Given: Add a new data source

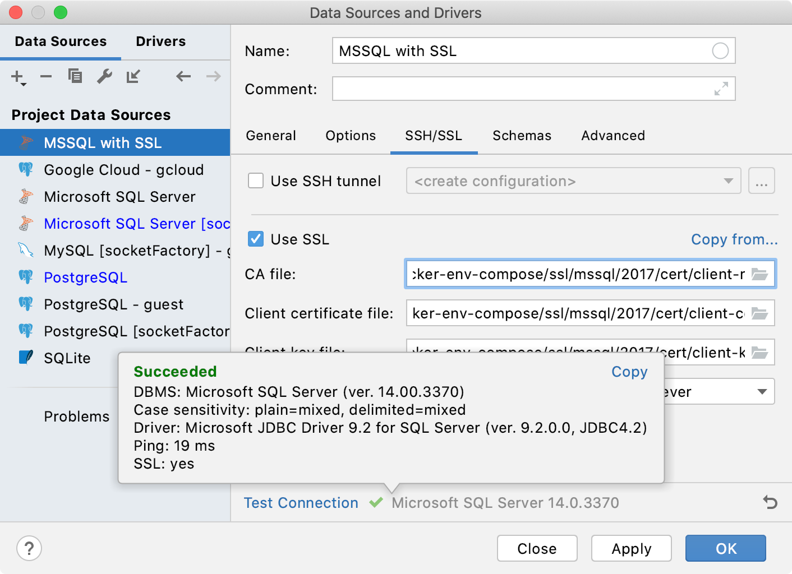Looking at the screenshot, I should [x=17, y=77].
